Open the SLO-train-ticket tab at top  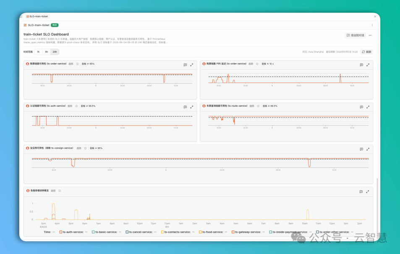[37, 16]
